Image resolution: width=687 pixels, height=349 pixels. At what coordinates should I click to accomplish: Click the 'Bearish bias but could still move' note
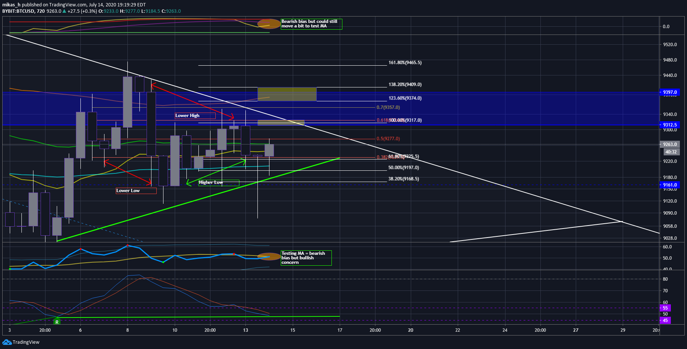click(x=311, y=24)
